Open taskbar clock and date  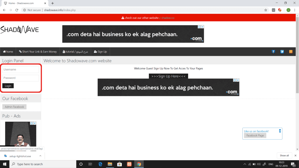coord(281,164)
